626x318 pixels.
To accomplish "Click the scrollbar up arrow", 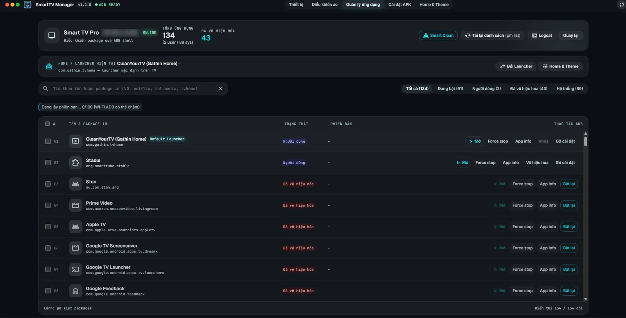I will point(585,134).
